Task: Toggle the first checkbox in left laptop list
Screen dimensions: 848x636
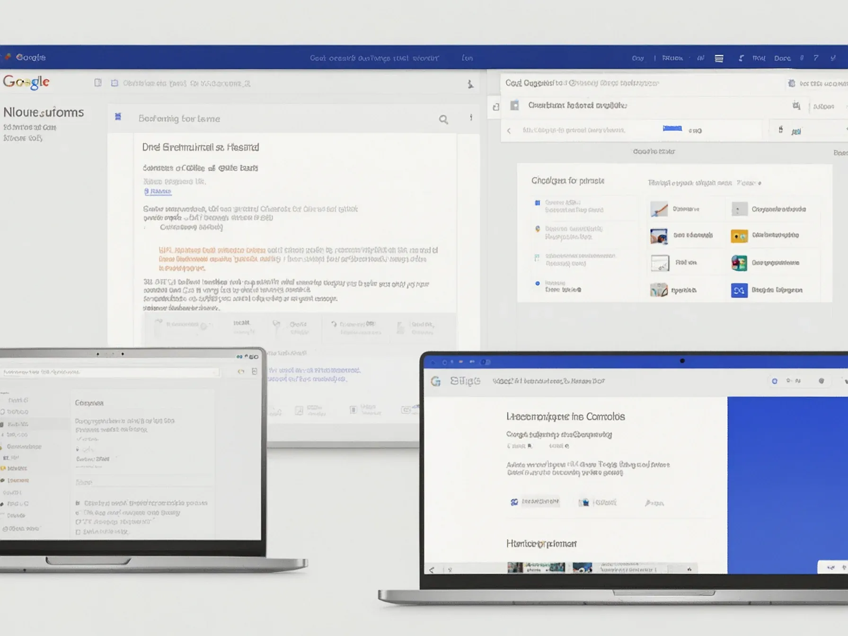Action: (78, 503)
